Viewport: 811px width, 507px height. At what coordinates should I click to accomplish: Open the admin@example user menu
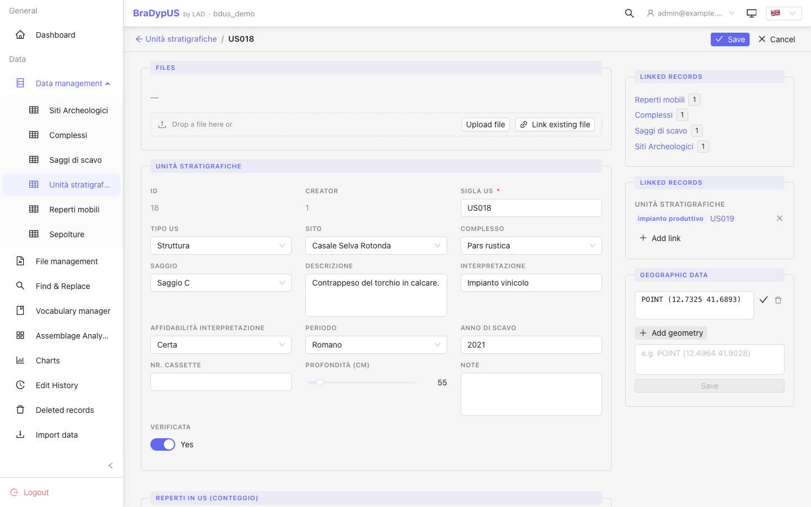click(x=690, y=13)
